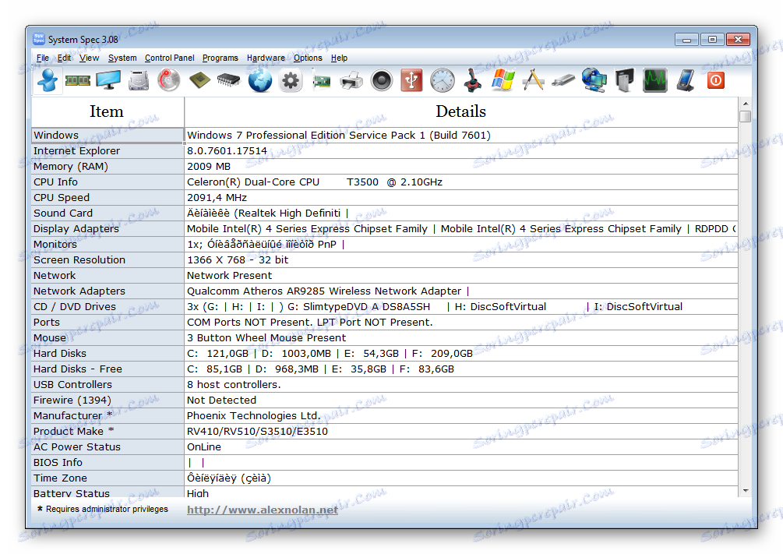Open the hard drive icon
Screen dimensions: 783x554
pyautogui.click(x=139, y=80)
